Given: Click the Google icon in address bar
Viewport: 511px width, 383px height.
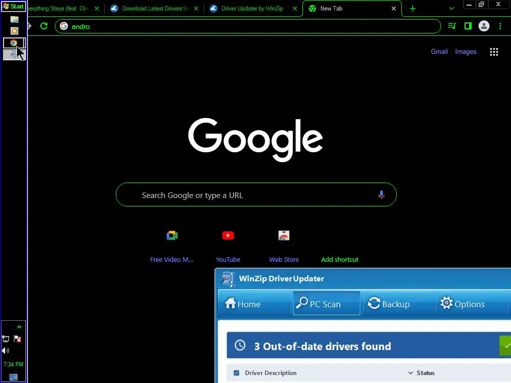Looking at the screenshot, I should [x=64, y=26].
